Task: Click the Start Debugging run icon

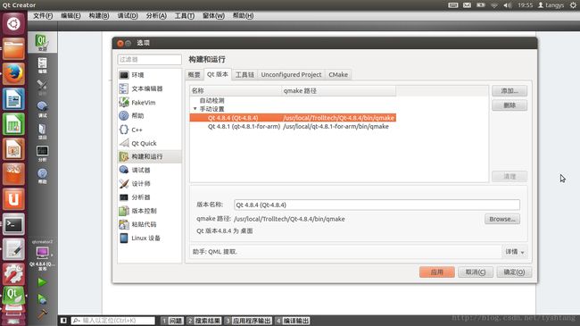Action: pos(42,298)
